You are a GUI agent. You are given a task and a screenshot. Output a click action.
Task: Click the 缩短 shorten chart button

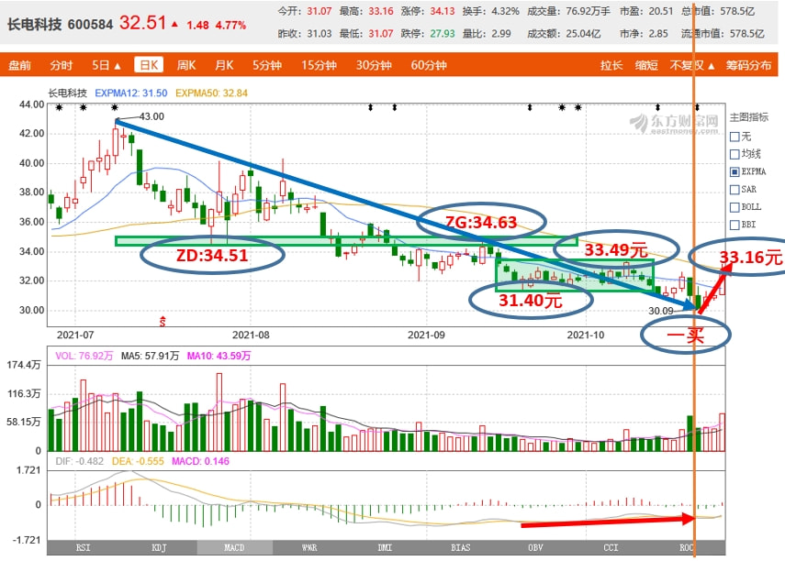(646, 65)
